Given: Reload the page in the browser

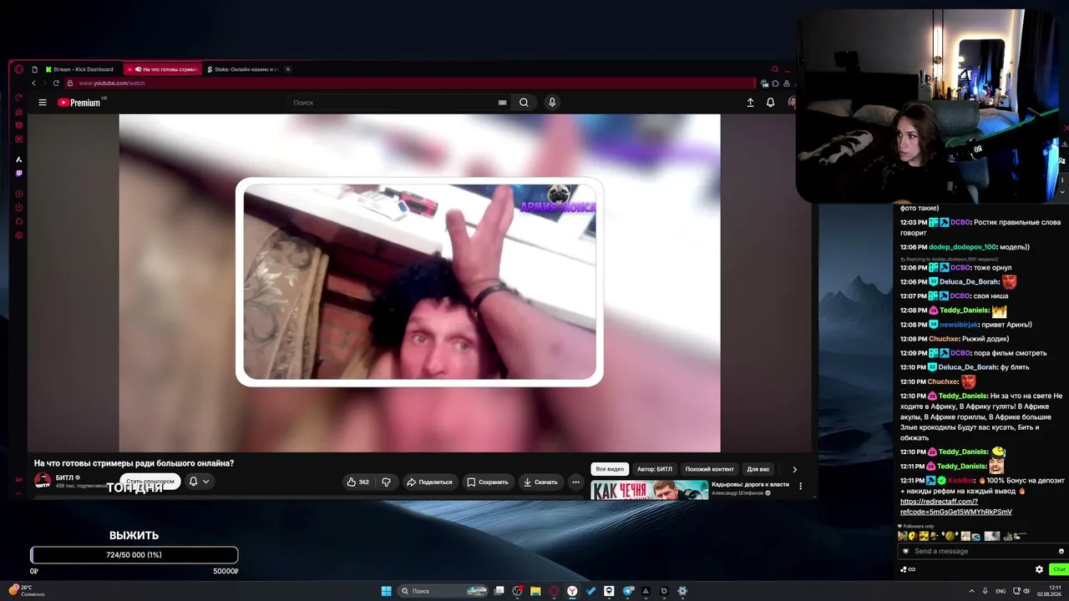Looking at the screenshot, I should 56,83.
